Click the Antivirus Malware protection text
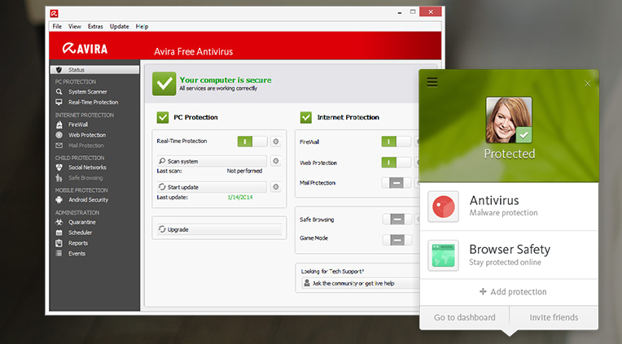This screenshot has width=622, height=344. tap(503, 213)
